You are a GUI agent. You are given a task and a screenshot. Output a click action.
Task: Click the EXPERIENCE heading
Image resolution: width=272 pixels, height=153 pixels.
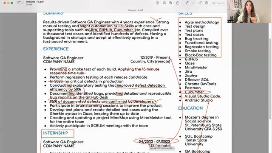[x=56, y=49]
